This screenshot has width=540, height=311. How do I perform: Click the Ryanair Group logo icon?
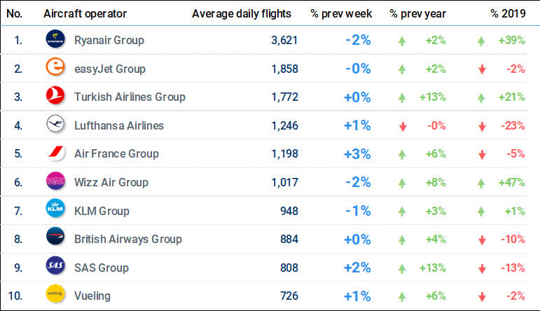pyautogui.click(x=55, y=40)
